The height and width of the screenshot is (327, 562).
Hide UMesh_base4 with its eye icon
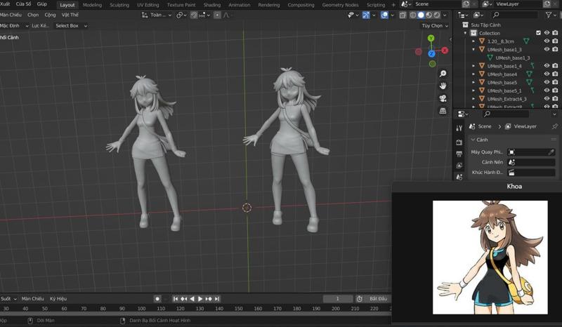click(x=547, y=74)
